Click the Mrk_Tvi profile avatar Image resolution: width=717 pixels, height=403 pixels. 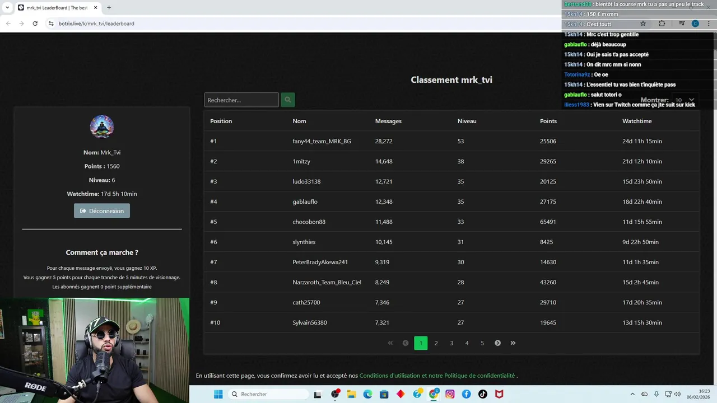coord(102,126)
